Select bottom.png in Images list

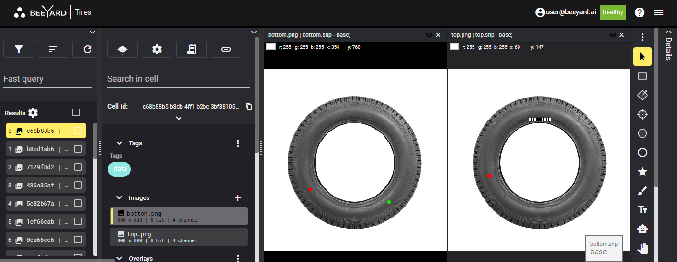click(x=179, y=216)
